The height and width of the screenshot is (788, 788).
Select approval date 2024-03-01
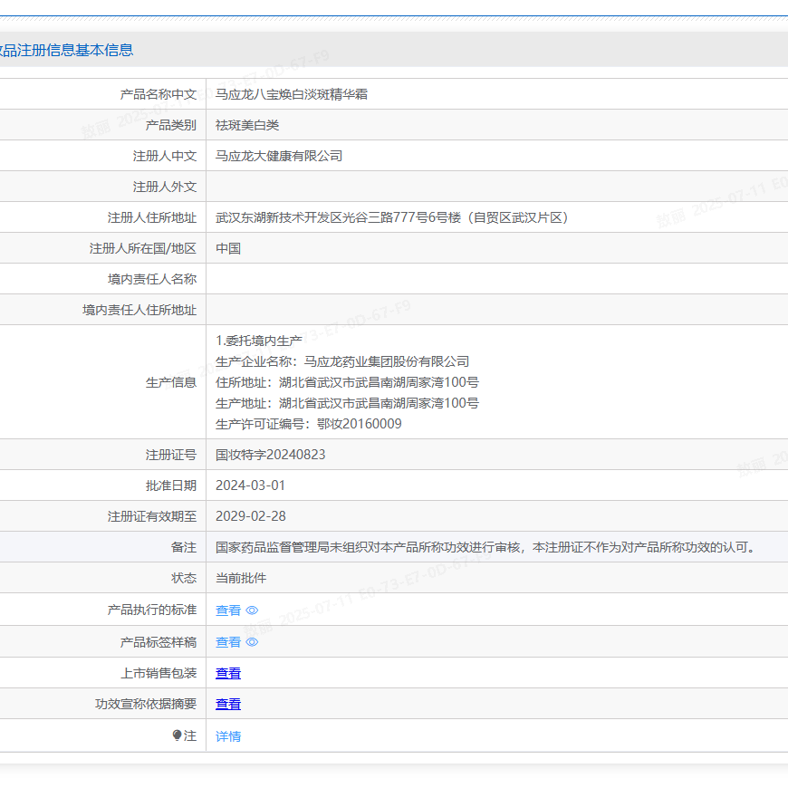251,485
